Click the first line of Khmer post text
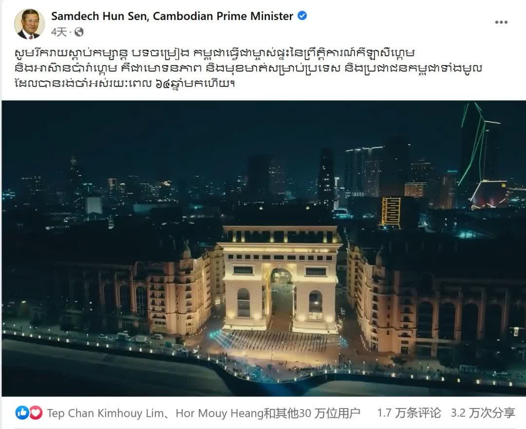Image resolution: width=526 pixels, height=429 pixels. [215, 53]
